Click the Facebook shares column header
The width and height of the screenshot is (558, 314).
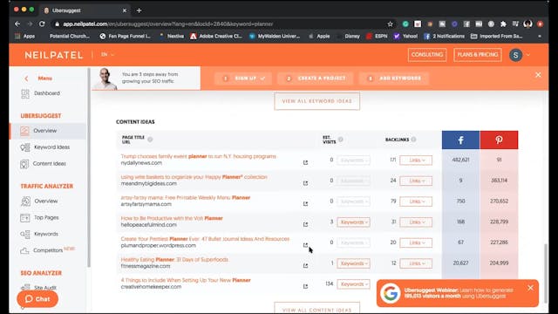[461, 140]
